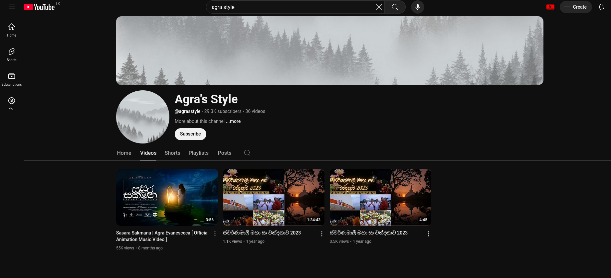
Task: Switch to the channel Shorts tab
Action: 172,153
